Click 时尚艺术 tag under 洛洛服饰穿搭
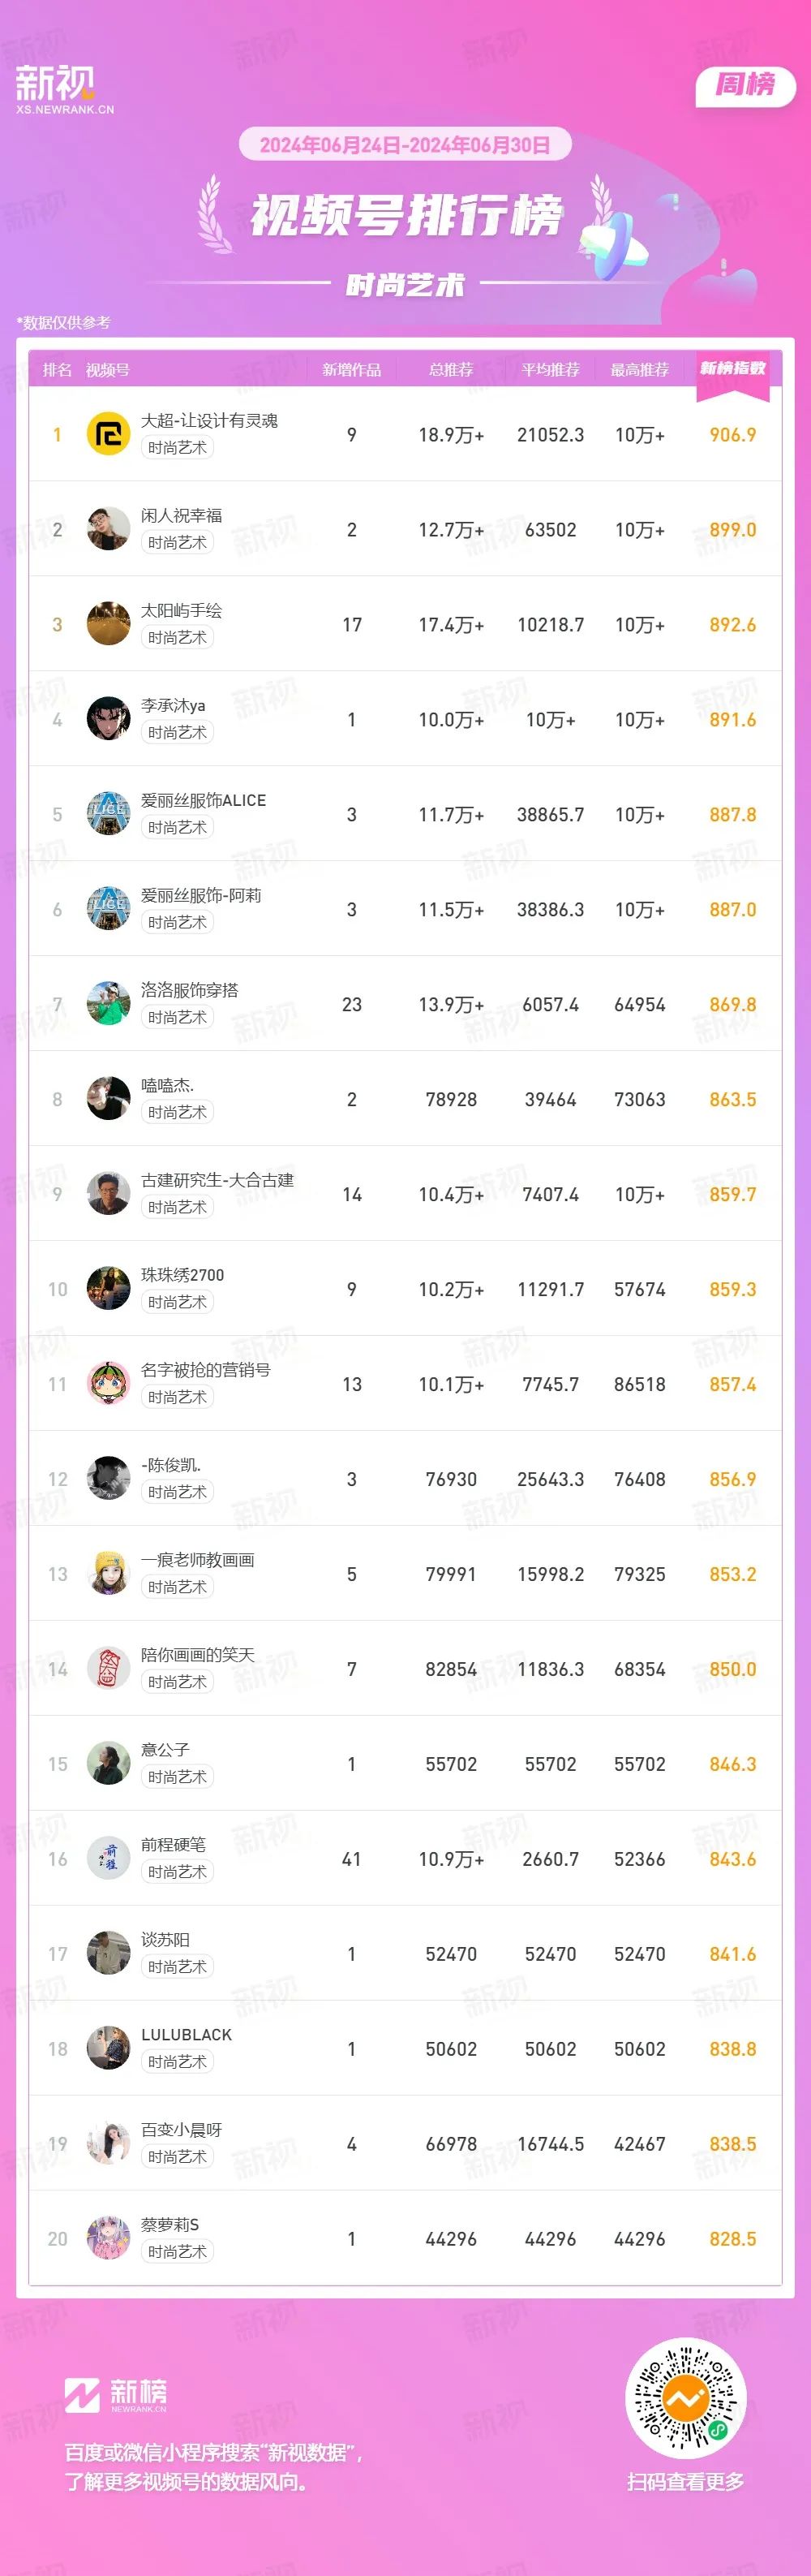The image size is (811, 2576). [x=178, y=1017]
